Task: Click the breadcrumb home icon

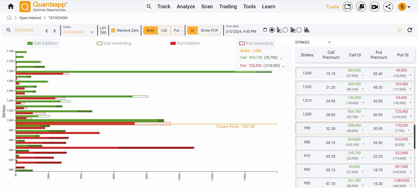Action: point(9,18)
